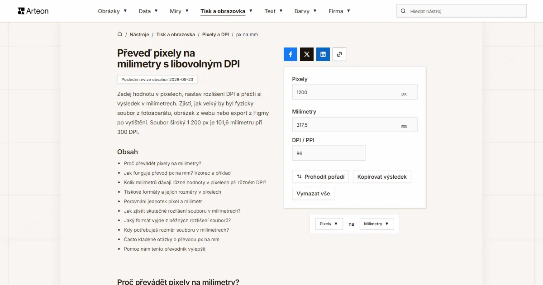
Task: Click the Milimetry input field
Action: pos(355,125)
